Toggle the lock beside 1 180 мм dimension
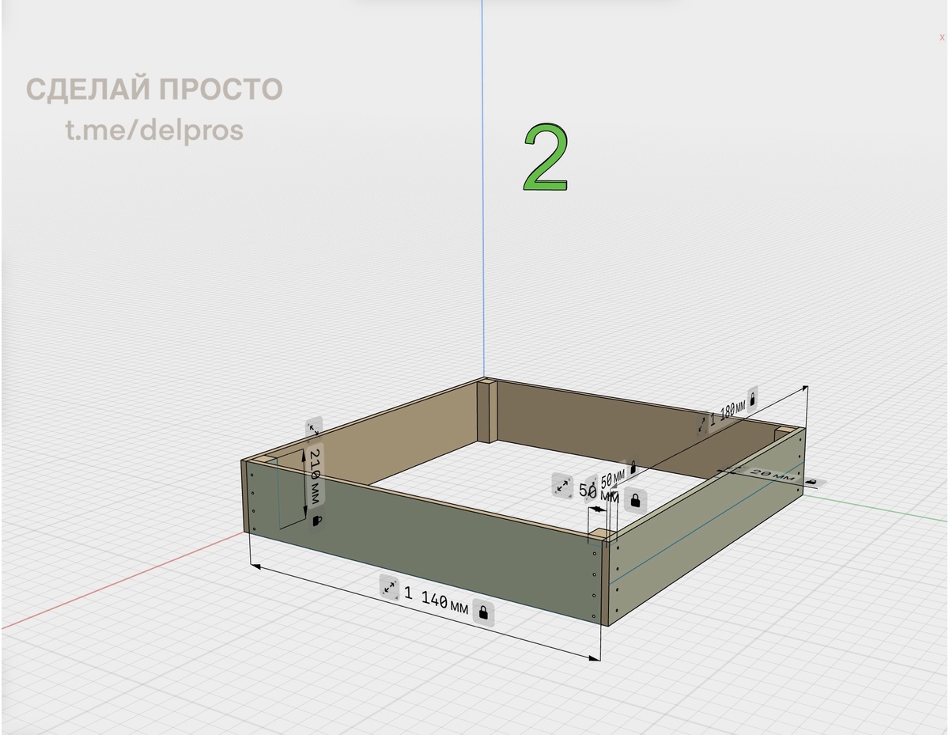The image size is (949, 735). [752, 399]
